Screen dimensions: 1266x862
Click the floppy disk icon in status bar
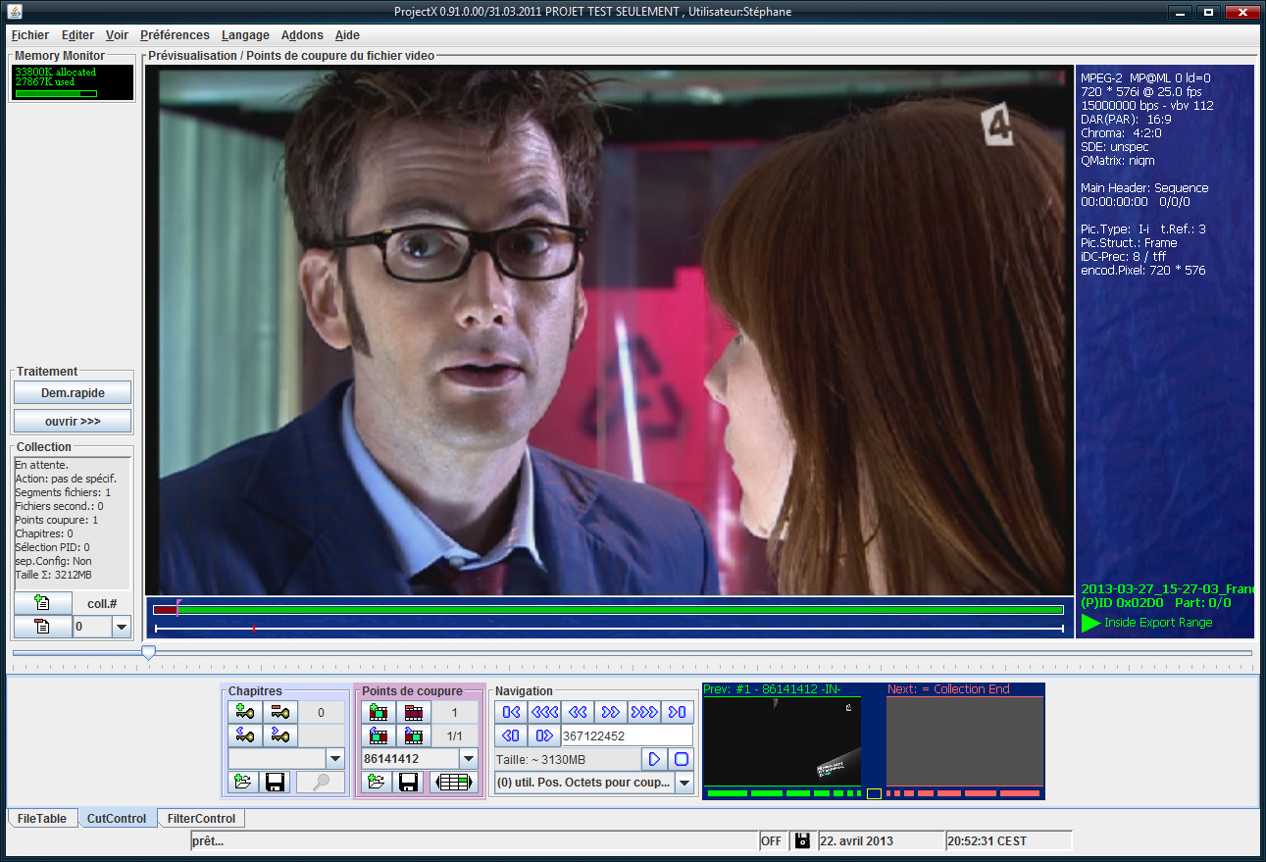coord(802,840)
